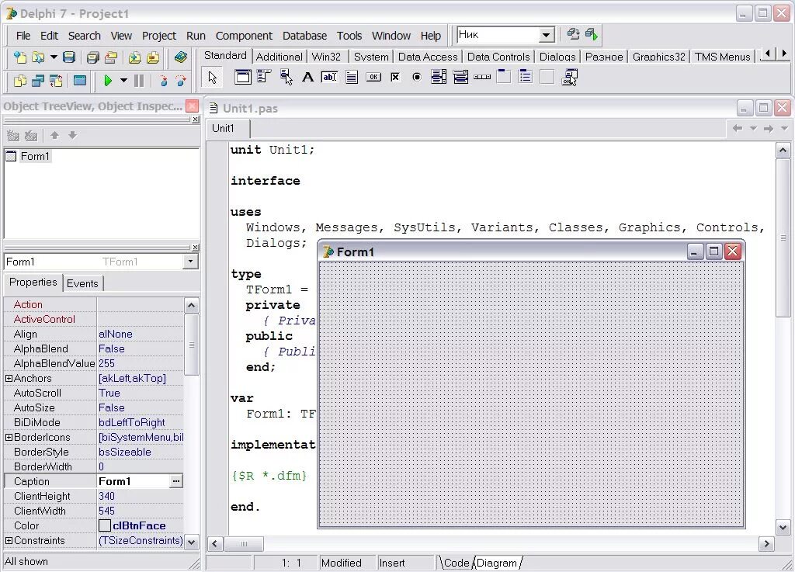Select Form1 in the Object TreeView

pyautogui.click(x=34, y=156)
